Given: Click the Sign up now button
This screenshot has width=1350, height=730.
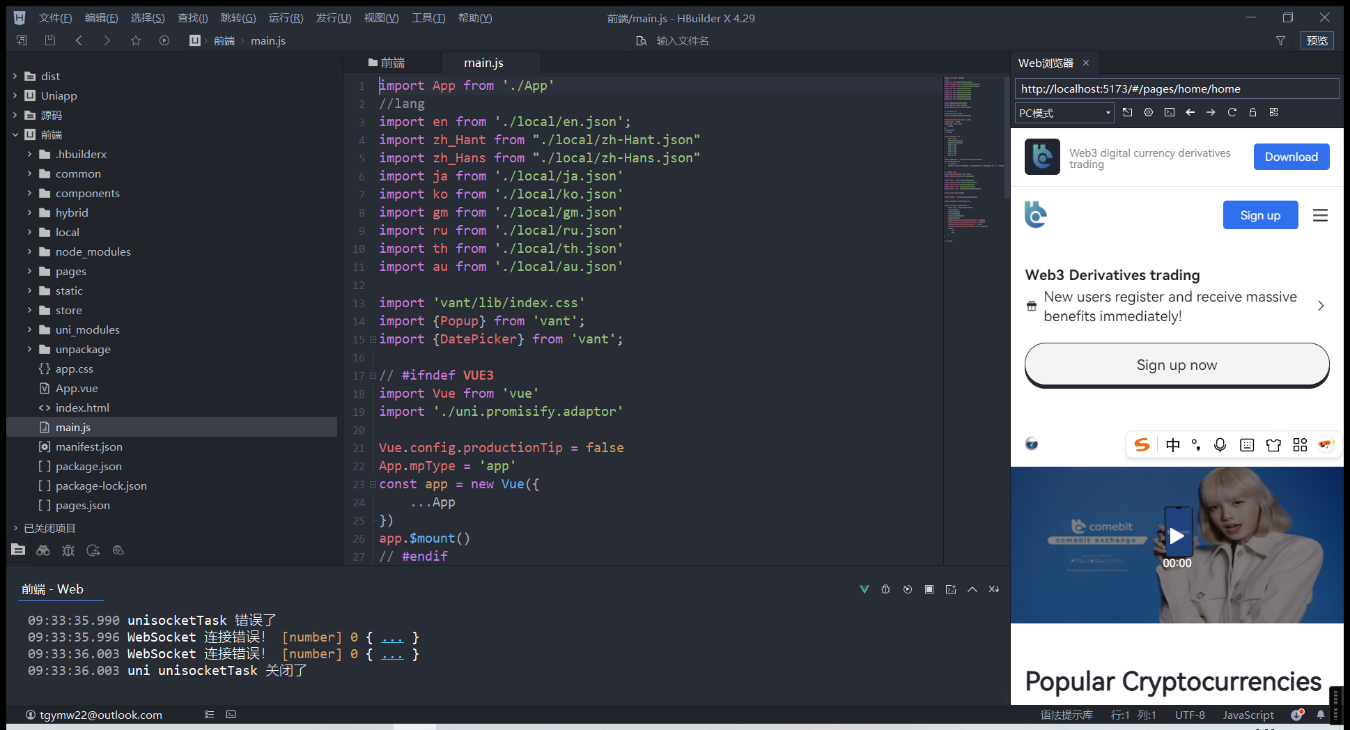Looking at the screenshot, I should pyautogui.click(x=1176, y=365).
